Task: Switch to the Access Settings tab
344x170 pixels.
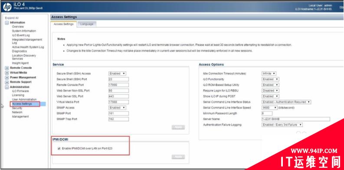Action: click(64, 24)
